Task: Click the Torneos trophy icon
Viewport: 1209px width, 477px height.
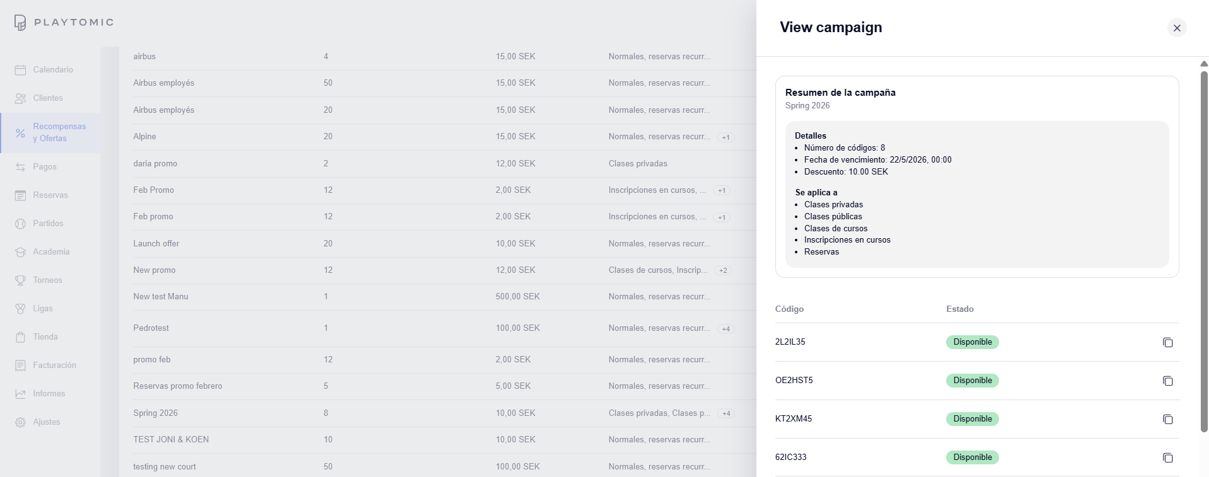Action: coord(20,280)
